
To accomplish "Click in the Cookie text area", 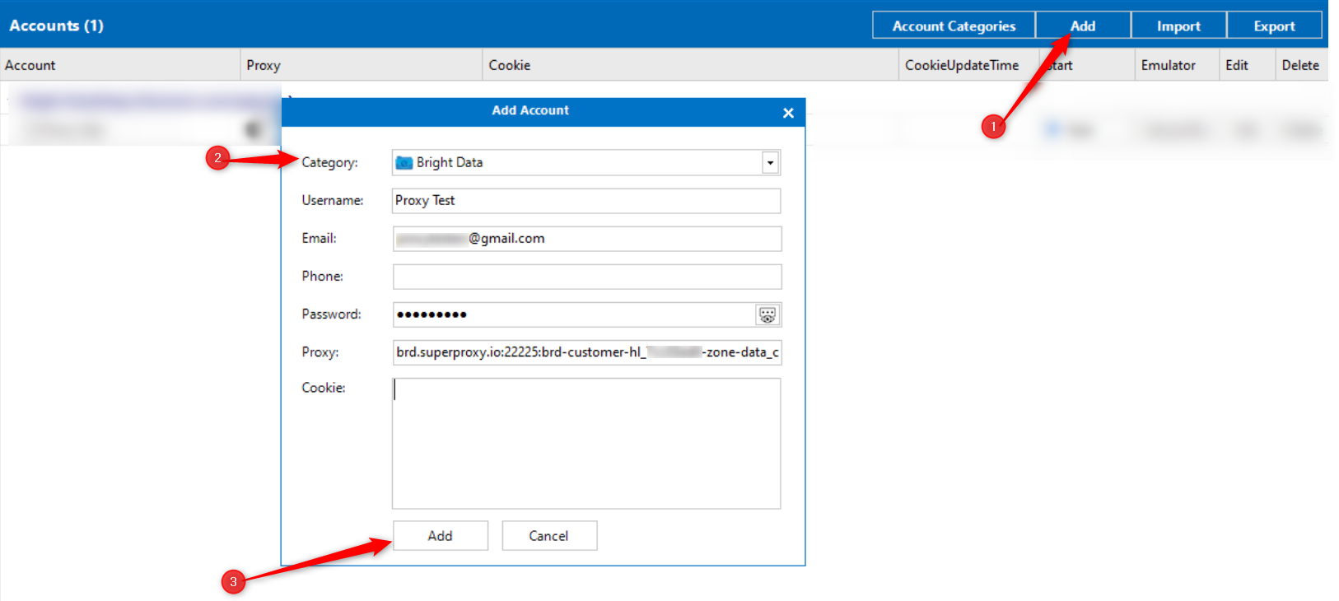I will click(586, 444).
